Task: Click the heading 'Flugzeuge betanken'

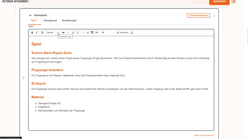Action: pyautogui.click(x=47, y=70)
